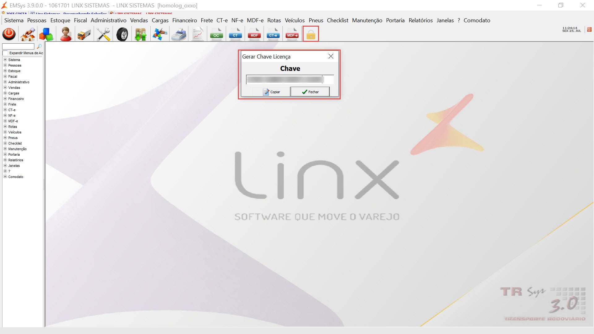
Task: Expand the Fiscal tree node
Action: (x=5, y=76)
